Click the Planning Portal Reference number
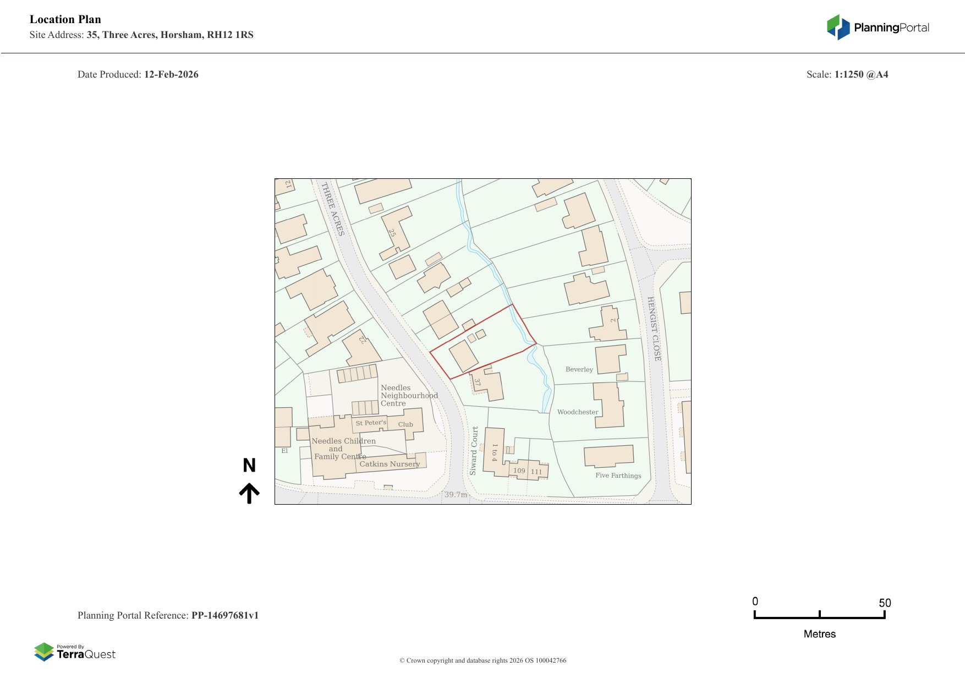The height and width of the screenshot is (683, 965). [x=224, y=615]
